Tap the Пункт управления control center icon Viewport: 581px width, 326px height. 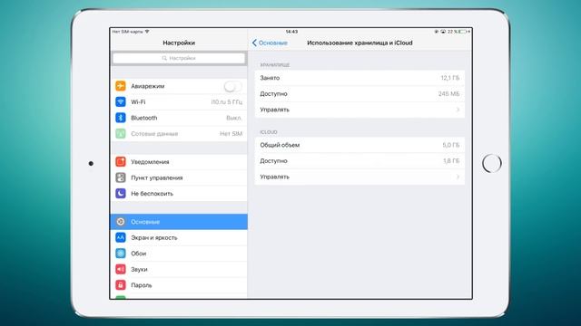121,177
